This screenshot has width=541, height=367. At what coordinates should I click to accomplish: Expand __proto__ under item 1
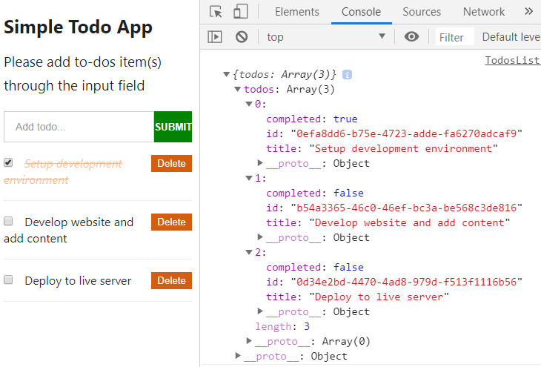[260, 237]
